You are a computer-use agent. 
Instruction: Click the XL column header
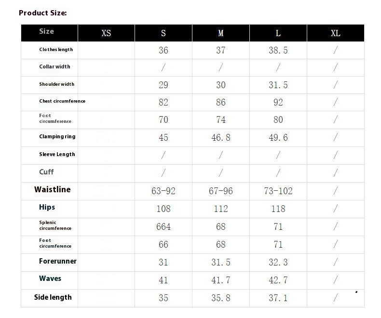pyautogui.click(x=335, y=33)
